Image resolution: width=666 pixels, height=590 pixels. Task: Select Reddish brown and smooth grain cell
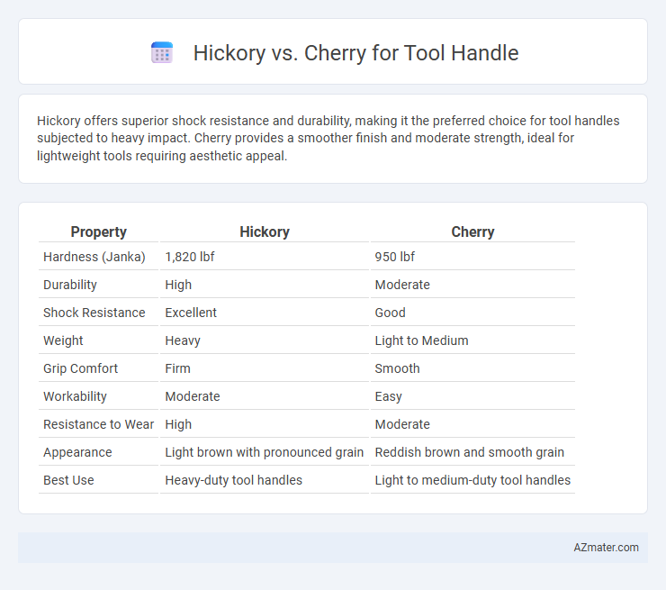click(472, 452)
